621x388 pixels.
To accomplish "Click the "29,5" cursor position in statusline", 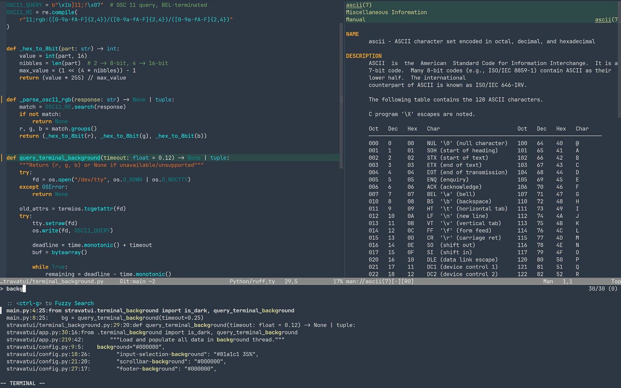I will click(x=291, y=281).
